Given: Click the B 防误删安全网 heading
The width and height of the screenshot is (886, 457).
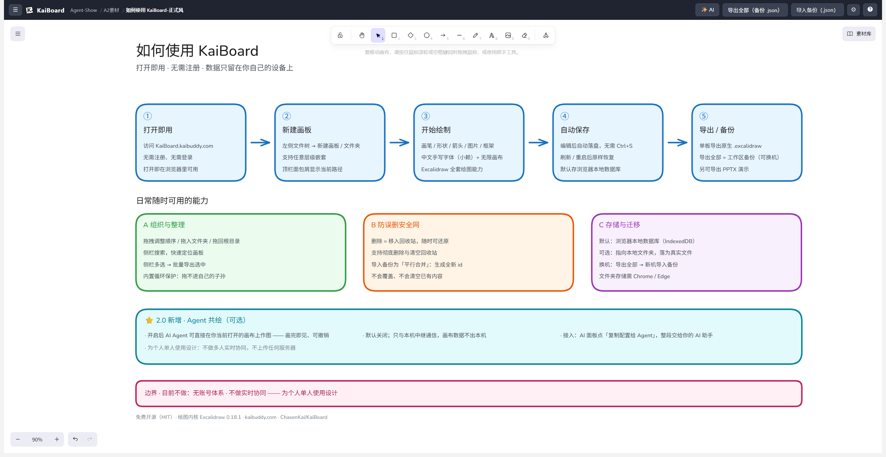Looking at the screenshot, I should tap(395, 225).
